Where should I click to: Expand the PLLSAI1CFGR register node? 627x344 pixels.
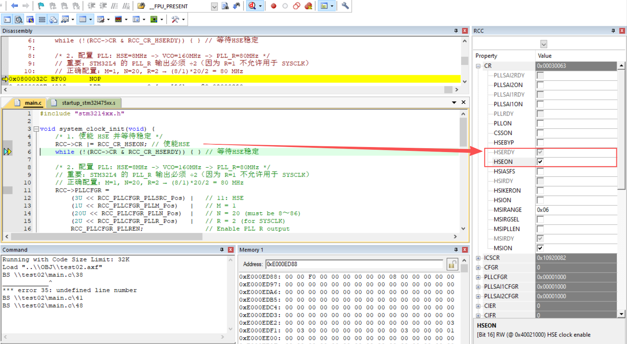click(478, 287)
